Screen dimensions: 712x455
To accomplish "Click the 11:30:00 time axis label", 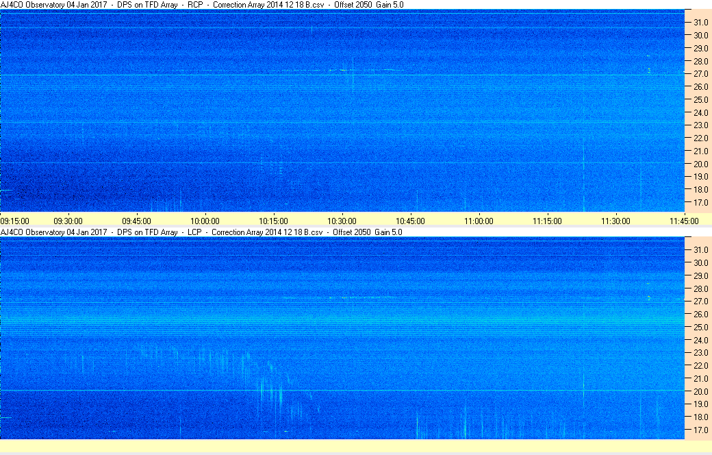I will point(615,221).
